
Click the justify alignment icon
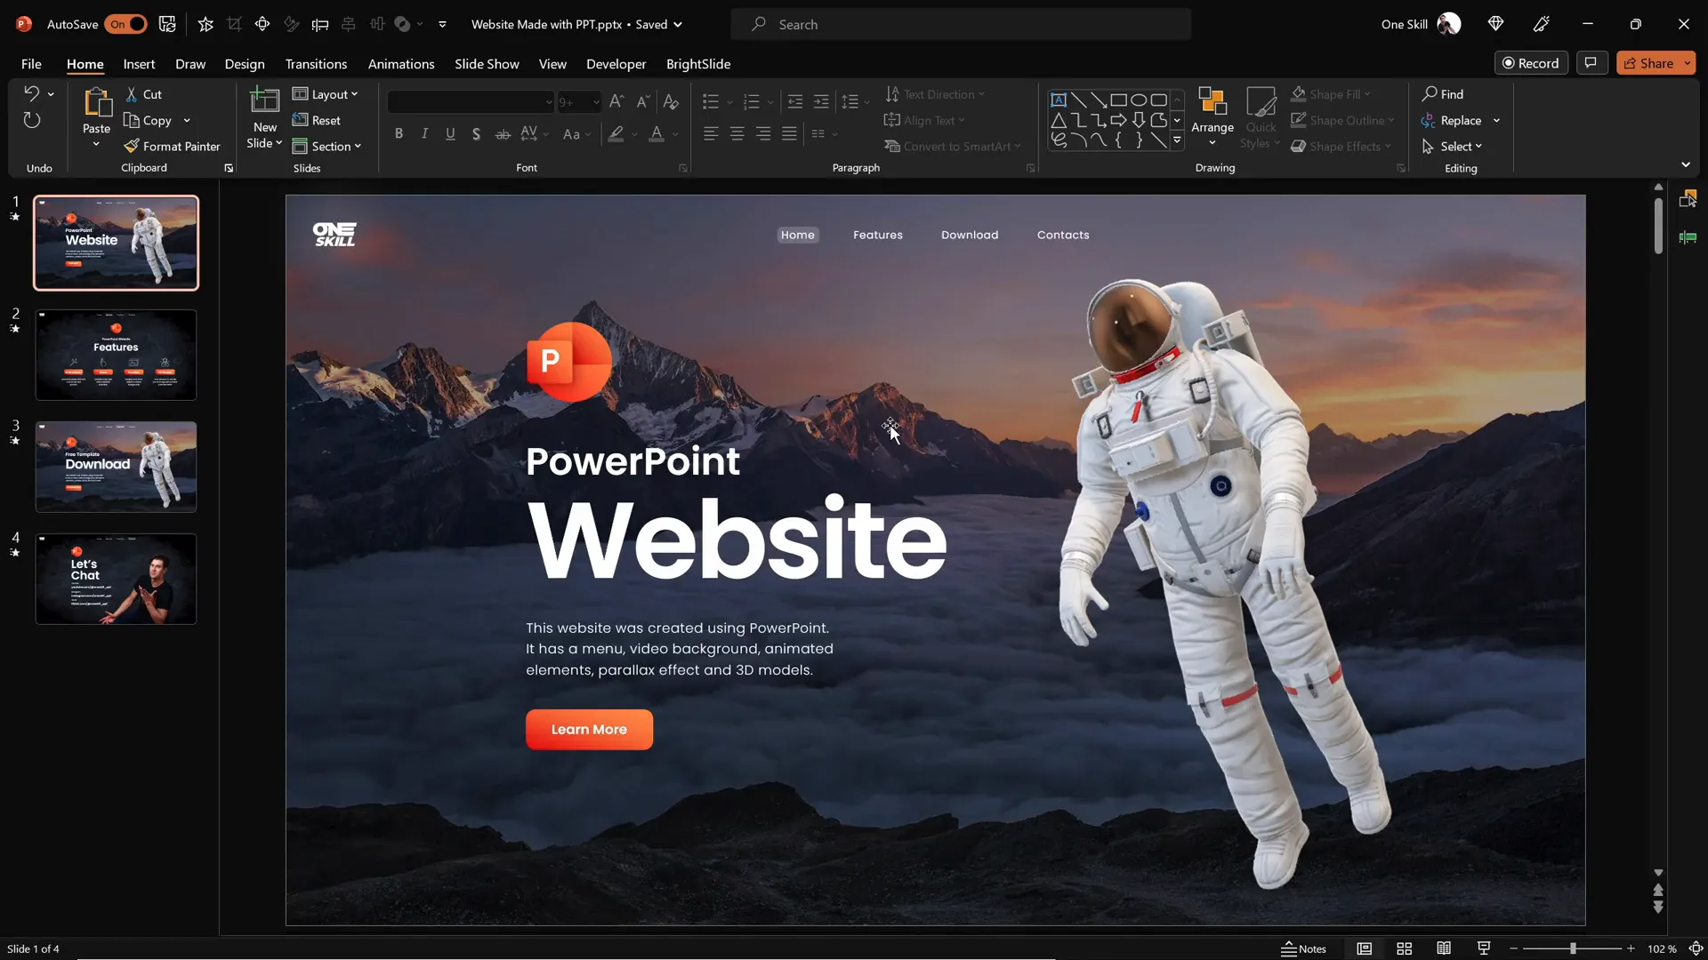click(789, 133)
